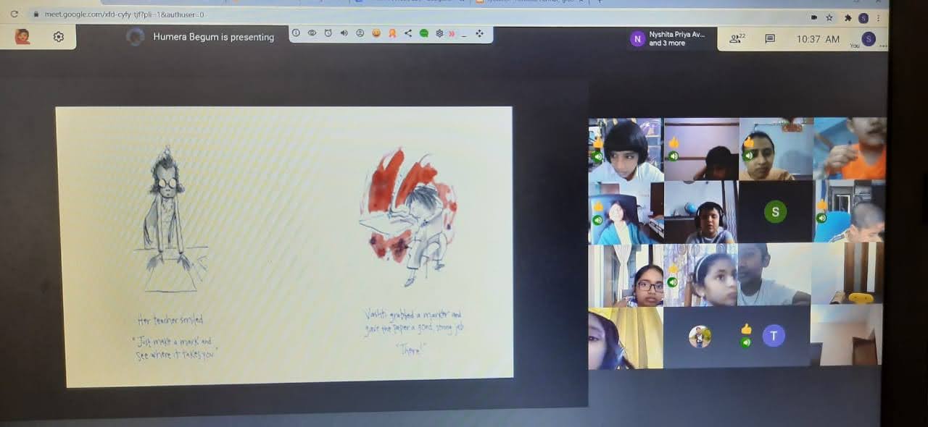This screenshot has width=928, height=427.
Task: Click your S avatar labeled You
Action: click(x=869, y=39)
